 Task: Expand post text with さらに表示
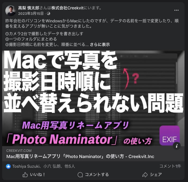[100, 44]
